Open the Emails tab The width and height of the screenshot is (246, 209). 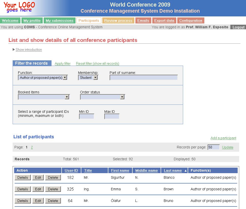[143, 20]
